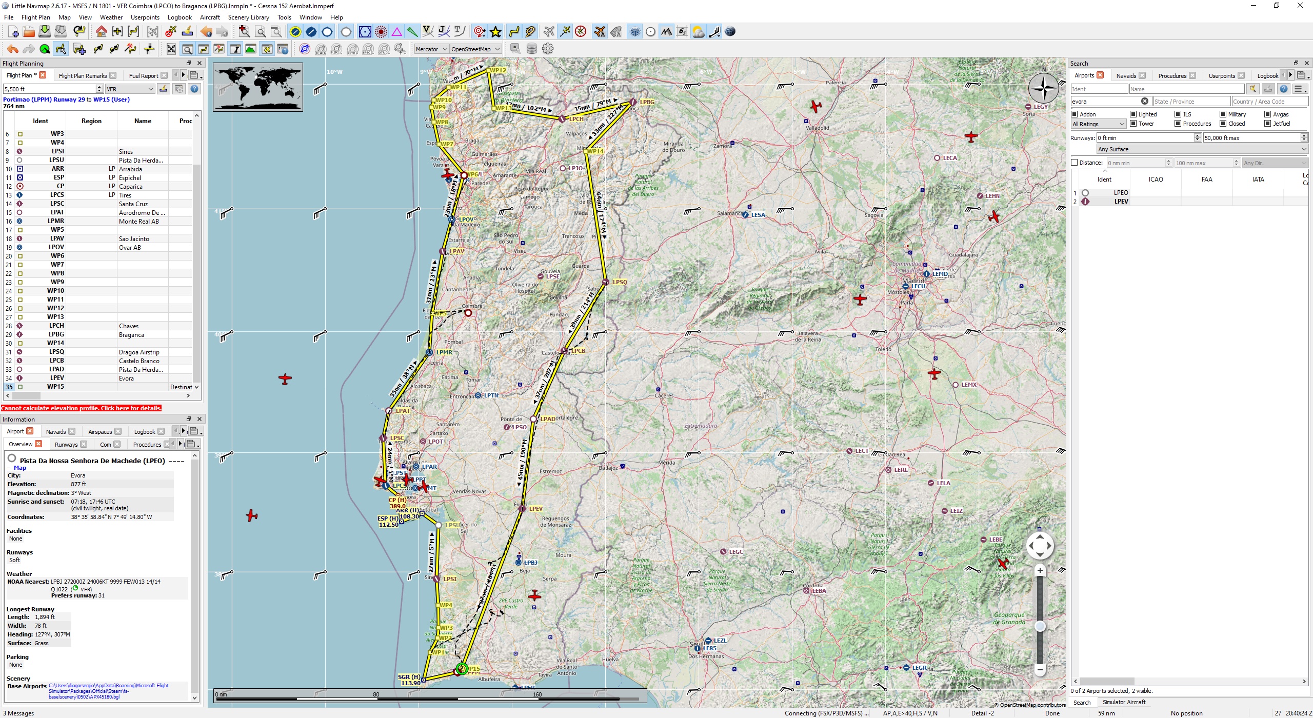The width and height of the screenshot is (1313, 718).
Task: Enable Distance search checkbox
Action: (1075, 163)
